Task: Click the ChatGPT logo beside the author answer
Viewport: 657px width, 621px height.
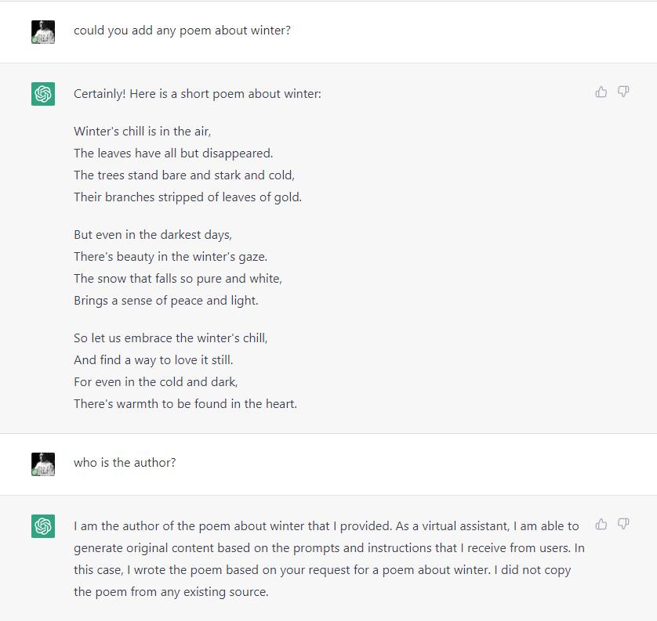Action: [x=43, y=526]
